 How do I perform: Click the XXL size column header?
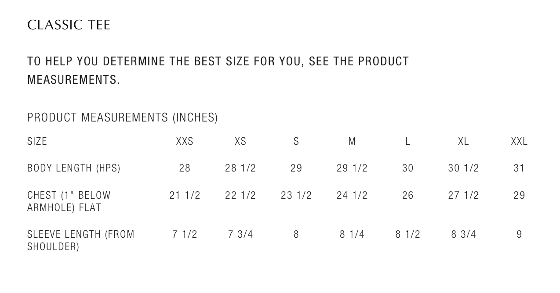519,141
